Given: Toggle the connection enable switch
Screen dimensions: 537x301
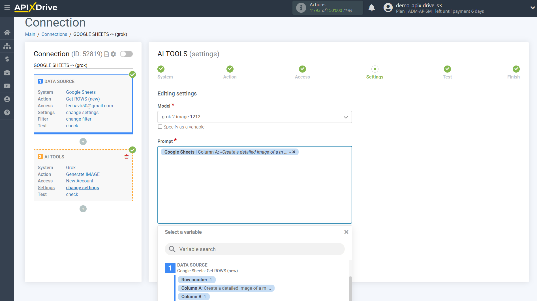Looking at the screenshot, I should point(126,54).
